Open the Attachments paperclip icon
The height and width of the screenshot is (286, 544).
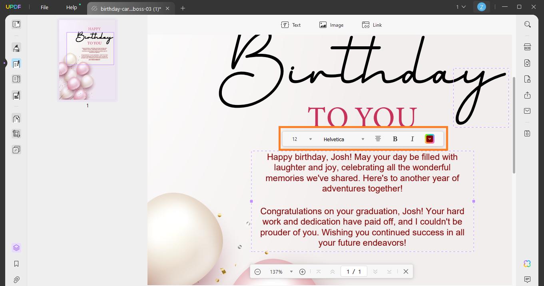(x=16, y=280)
